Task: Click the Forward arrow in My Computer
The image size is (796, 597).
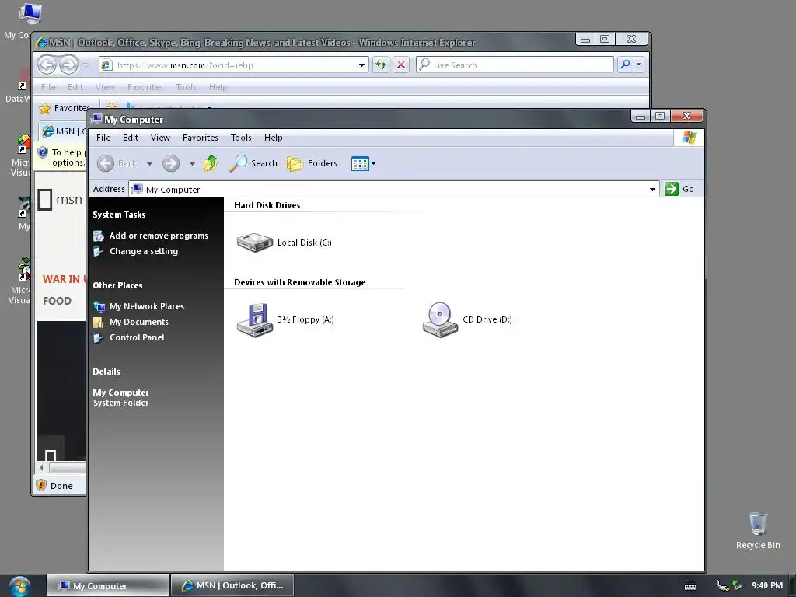Action: coord(171,163)
